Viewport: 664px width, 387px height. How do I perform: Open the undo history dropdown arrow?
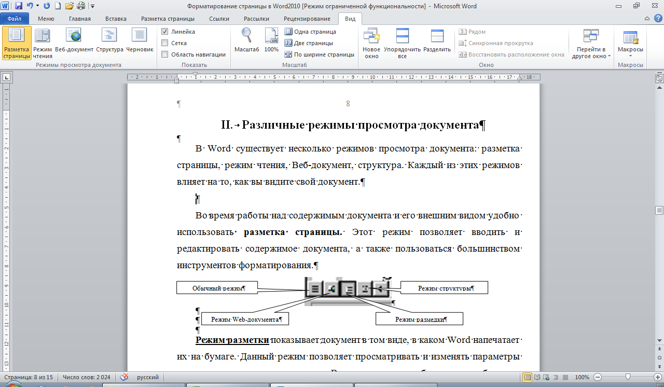(37, 6)
